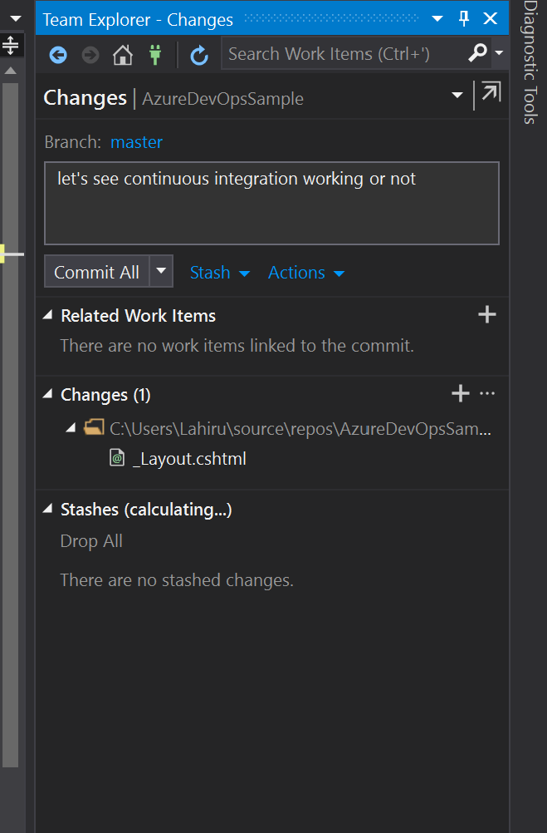Image resolution: width=547 pixels, height=833 pixels.
Task: Click the Back navigation arrow icon
Action: tap(57, 55)
